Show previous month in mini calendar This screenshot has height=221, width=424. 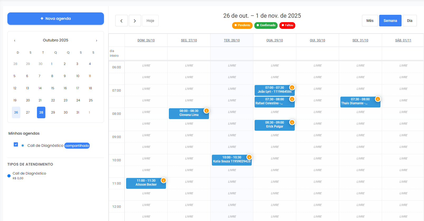point(15,40)
